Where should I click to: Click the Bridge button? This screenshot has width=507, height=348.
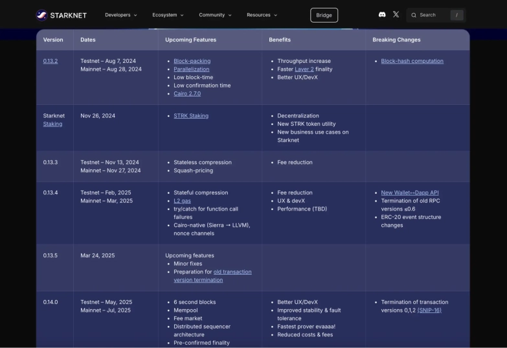click(324, 15)
